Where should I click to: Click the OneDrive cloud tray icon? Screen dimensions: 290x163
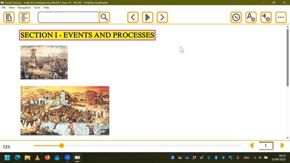(187, 158)
